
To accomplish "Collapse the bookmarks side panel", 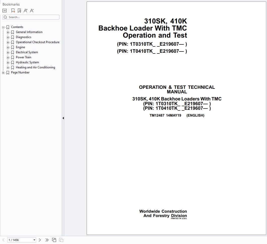I will tap(63, 118).
